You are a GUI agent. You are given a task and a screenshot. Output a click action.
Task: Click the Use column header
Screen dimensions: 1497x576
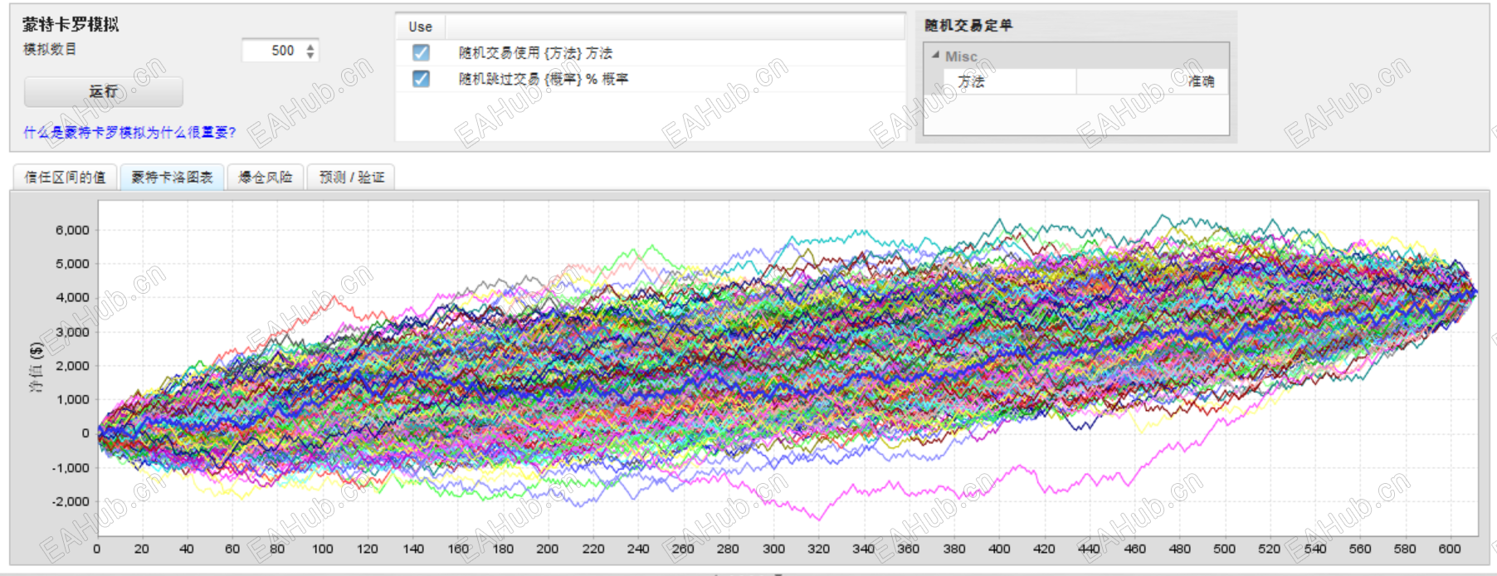(x=420, y=27)
